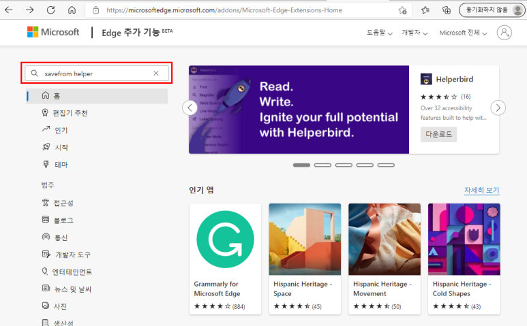Select 홈 in the sidebar
The image size is (527, 326).
97,96
